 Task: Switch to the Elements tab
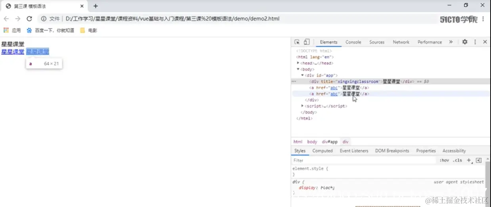329,42
